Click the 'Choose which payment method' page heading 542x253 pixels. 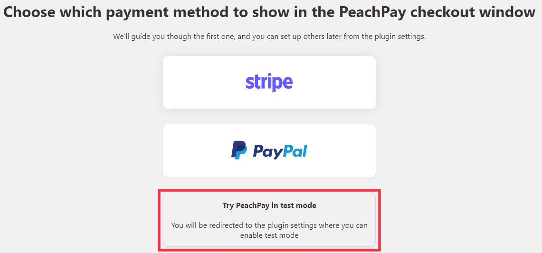point(269,13)
